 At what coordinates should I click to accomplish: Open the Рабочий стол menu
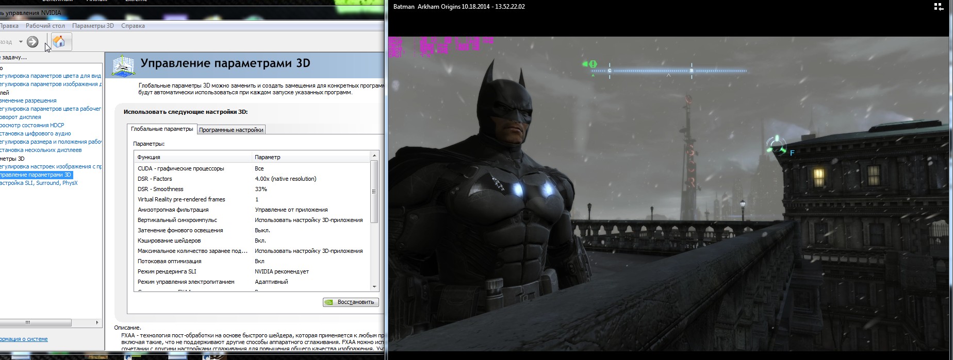click(x=45, y=26)
